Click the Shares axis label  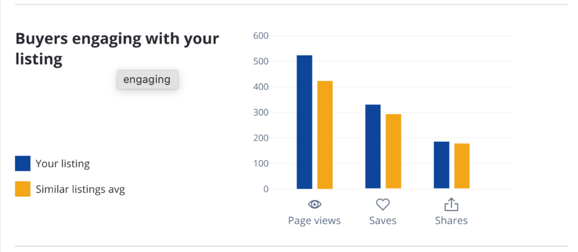click(451, 220)
